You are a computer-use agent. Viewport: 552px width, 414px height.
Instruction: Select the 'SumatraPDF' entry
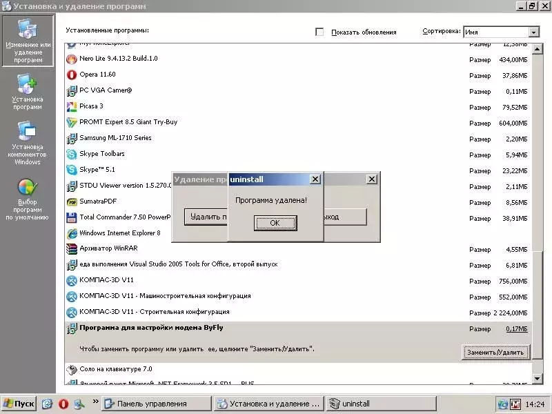[x=299, y=201]
